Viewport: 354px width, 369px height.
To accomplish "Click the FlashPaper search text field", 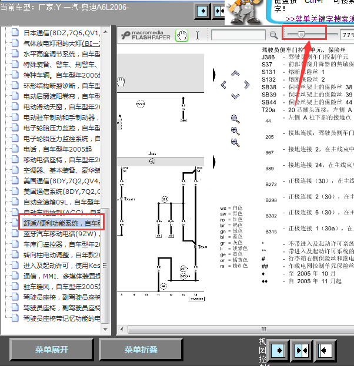I will 238,35.
